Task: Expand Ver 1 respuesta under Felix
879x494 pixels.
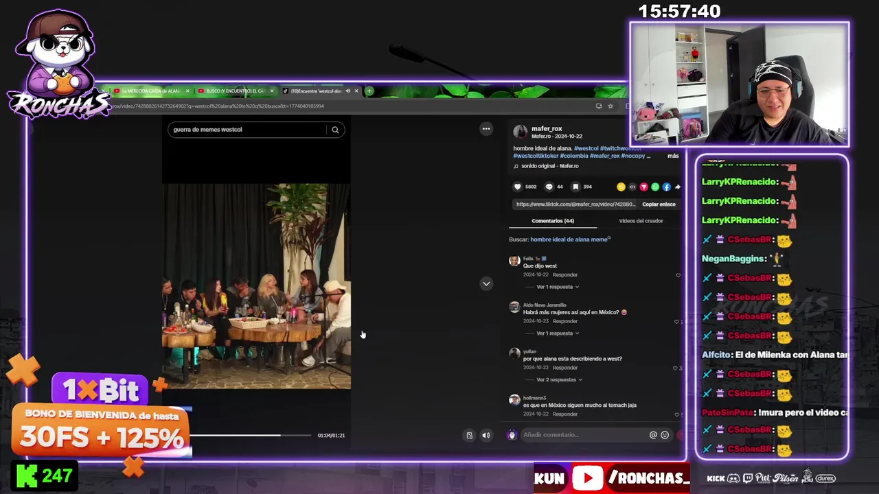Action: [x=558, y=287]
